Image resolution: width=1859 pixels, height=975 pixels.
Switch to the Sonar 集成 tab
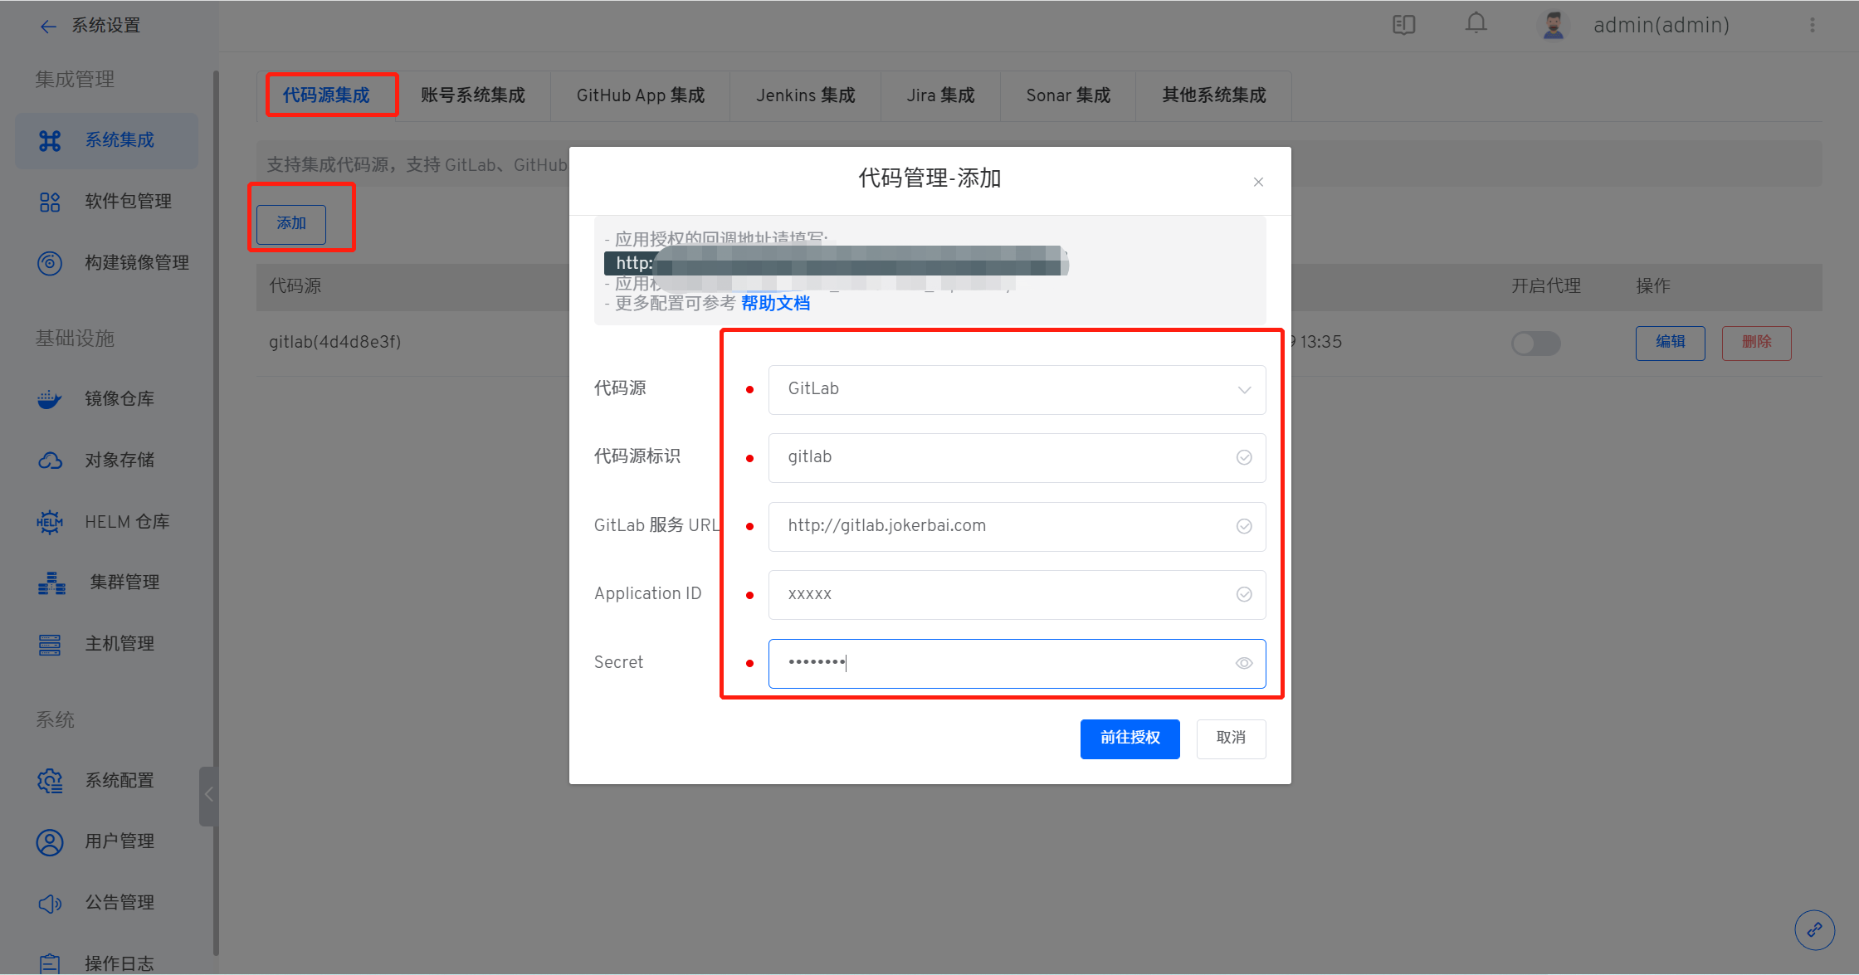point(1068,95)
